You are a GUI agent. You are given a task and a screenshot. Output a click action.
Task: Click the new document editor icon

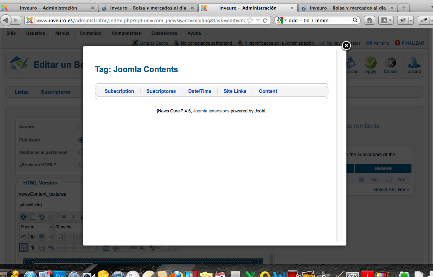[x=33, y=216]
